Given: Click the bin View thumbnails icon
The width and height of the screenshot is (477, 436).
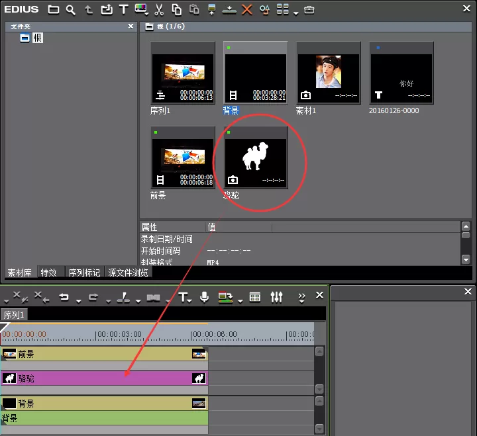Looking at the screenshot, I should coord(283,9).
